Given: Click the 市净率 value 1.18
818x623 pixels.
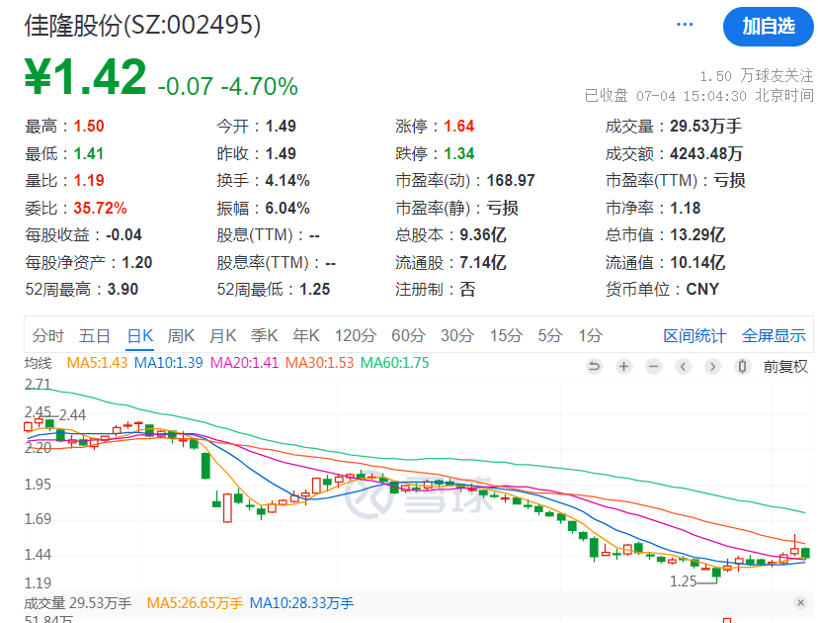Looking at the screenshot, I should [685, 208].
